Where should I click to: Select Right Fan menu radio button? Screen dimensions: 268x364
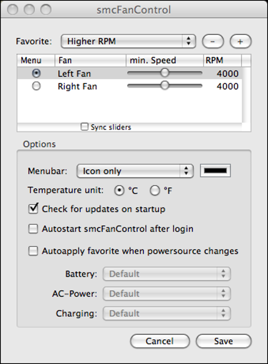[36, 86]
